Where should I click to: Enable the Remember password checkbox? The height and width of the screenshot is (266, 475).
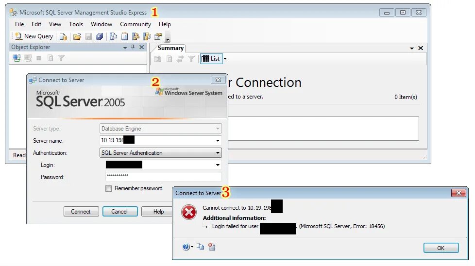tap(108, 188)
